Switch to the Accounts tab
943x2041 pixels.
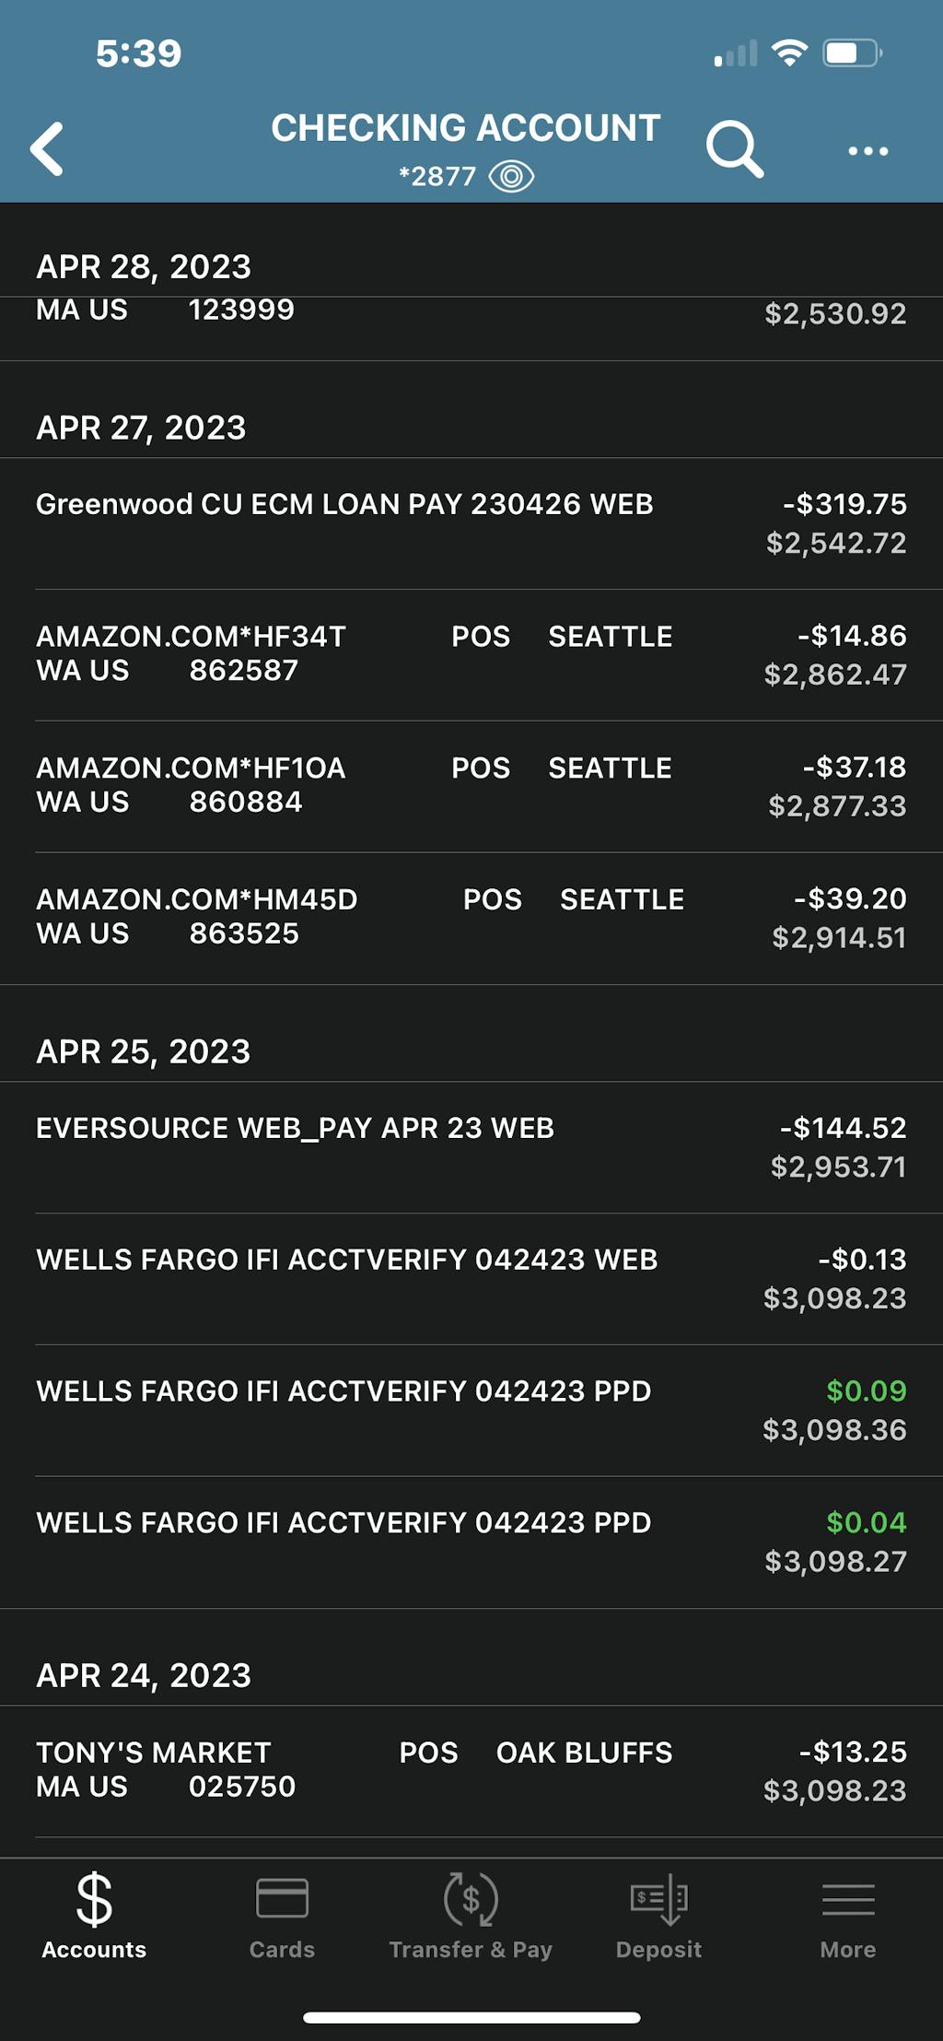(94, 1917)
